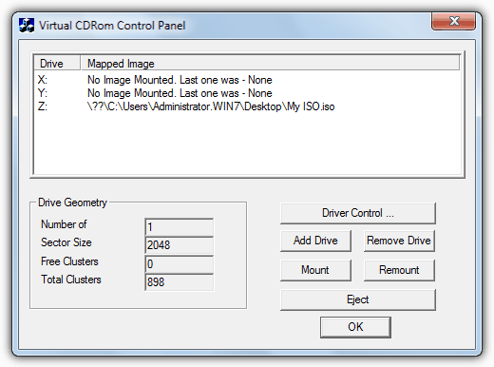Click the 'My ISO.iso' mapped image path
The height and width of the screenshot is (367, 494).
(211, 106)
